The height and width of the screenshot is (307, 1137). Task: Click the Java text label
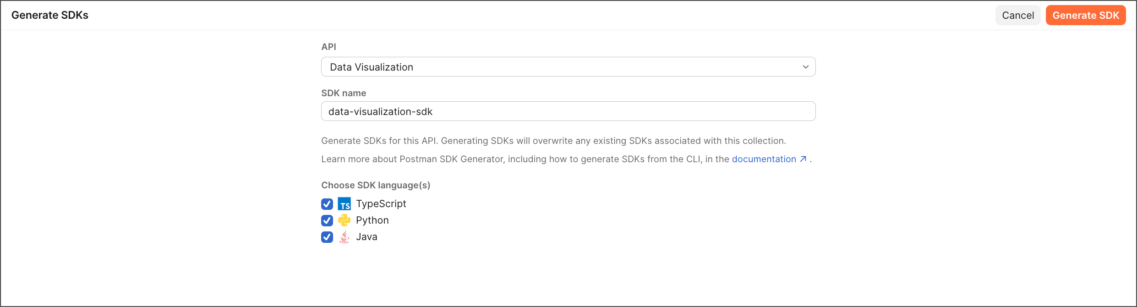pyautogui.click(x=366, y=237)
